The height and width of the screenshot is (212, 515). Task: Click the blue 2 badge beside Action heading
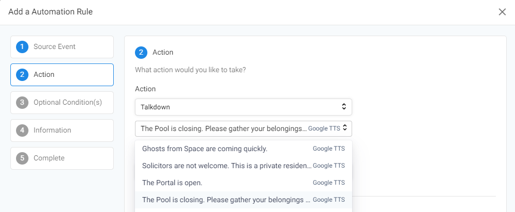[x=141, y=53]
